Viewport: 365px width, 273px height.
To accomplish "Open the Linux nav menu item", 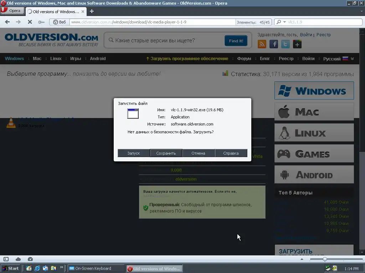I will coord(56,59).
